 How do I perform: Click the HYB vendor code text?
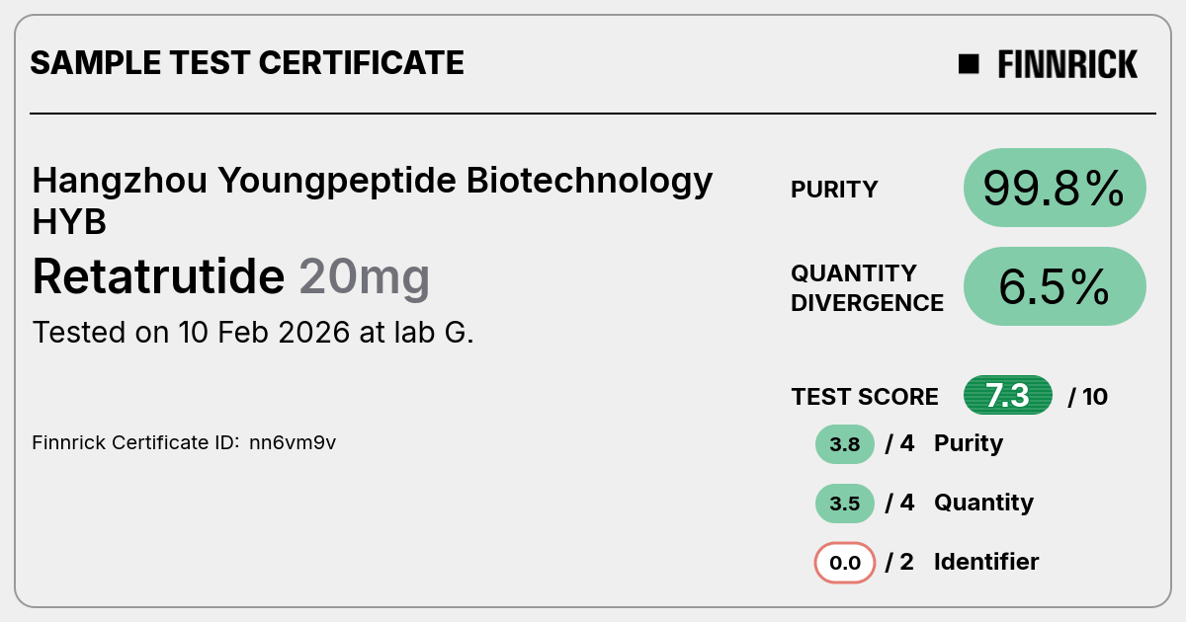69,222
